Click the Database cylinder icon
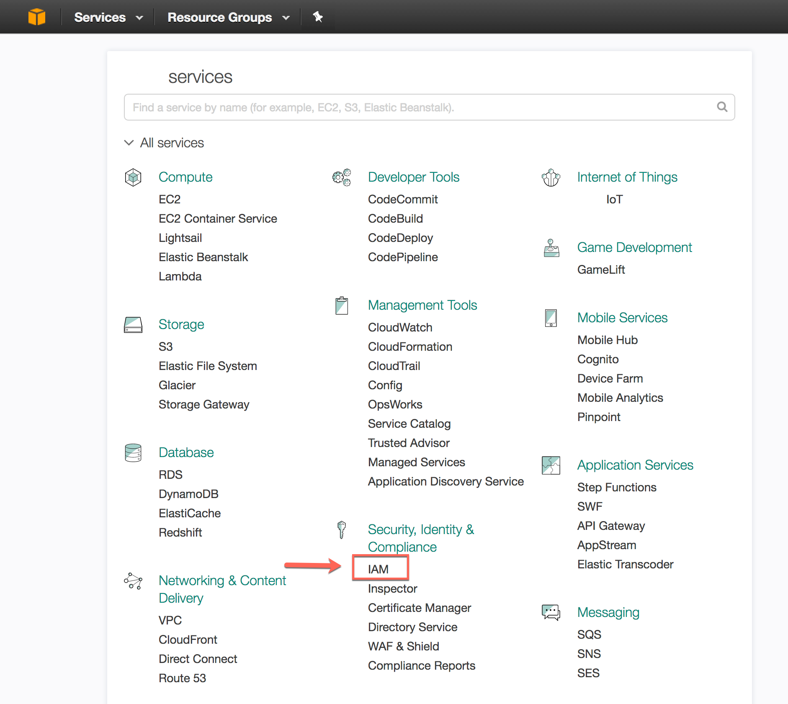 133,453
